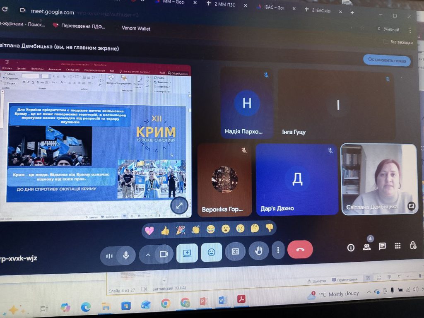The image size is (424, 318).
Task: Show the participants people panel
Action: point(366,247)
